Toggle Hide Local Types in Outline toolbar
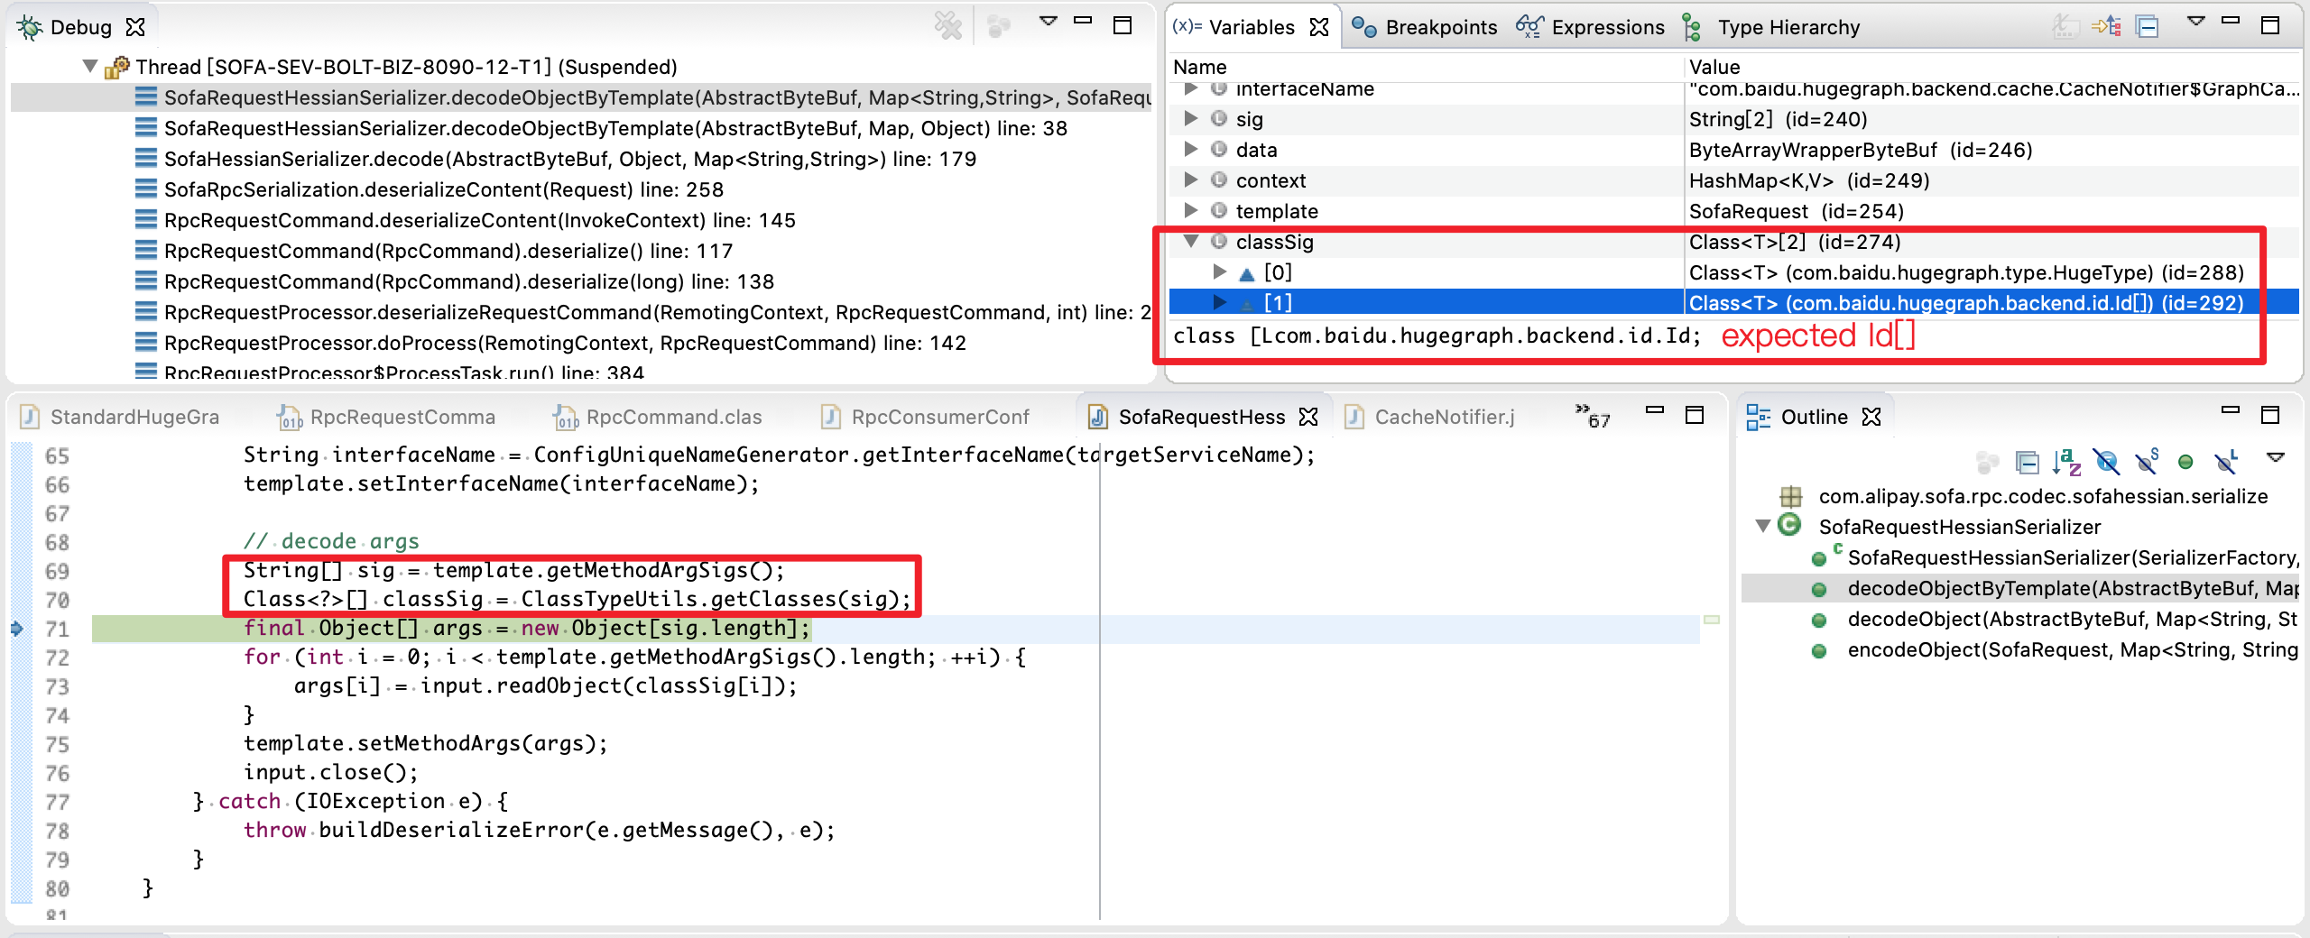Screen dimensions: 2310x938 tap(2226, 462)
